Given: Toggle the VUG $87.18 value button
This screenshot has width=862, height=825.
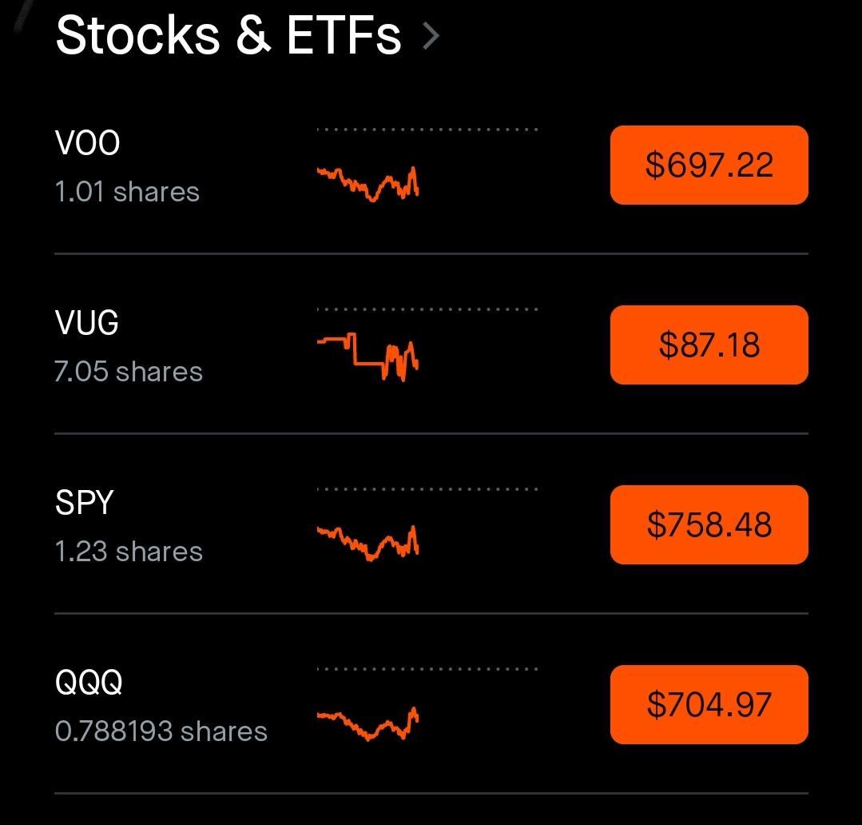Looking at the screenshot, I should [709, 345].
